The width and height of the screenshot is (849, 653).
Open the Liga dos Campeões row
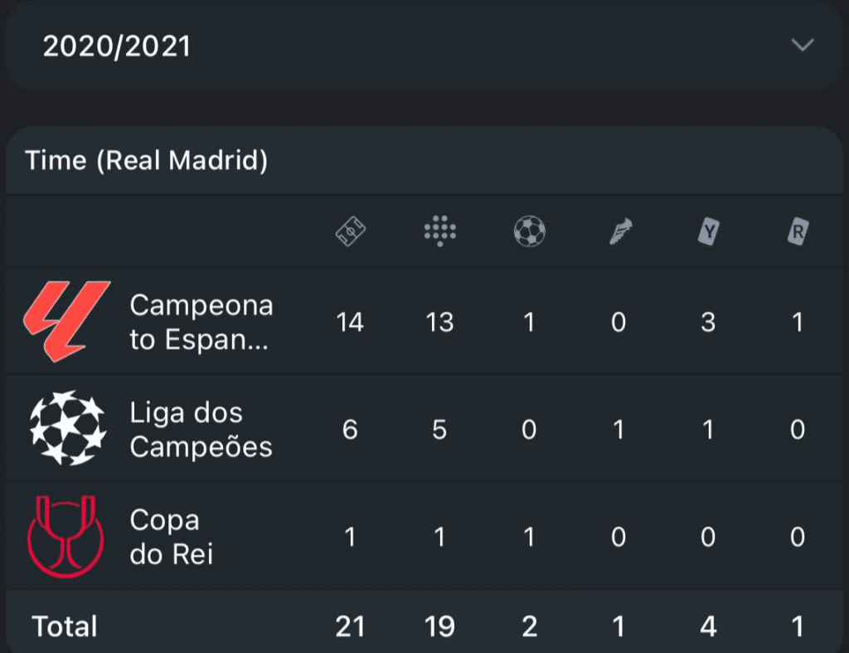click(x=201, y=430)
